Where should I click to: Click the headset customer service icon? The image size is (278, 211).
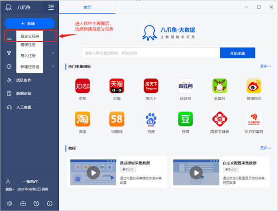pos(9,107)
